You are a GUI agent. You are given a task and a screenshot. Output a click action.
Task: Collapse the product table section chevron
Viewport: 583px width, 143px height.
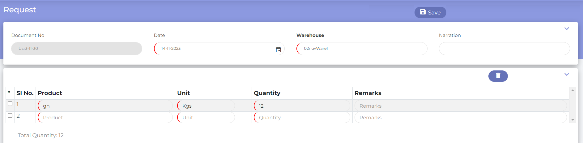(x=566, y=74)
